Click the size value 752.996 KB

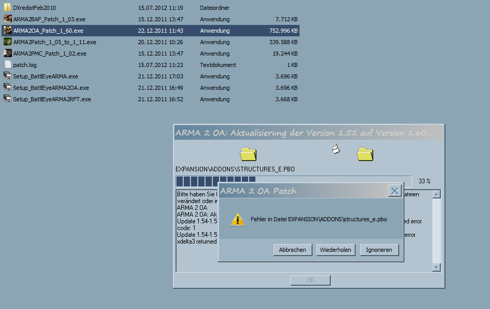pyautogui.click(x=283, y=31)
